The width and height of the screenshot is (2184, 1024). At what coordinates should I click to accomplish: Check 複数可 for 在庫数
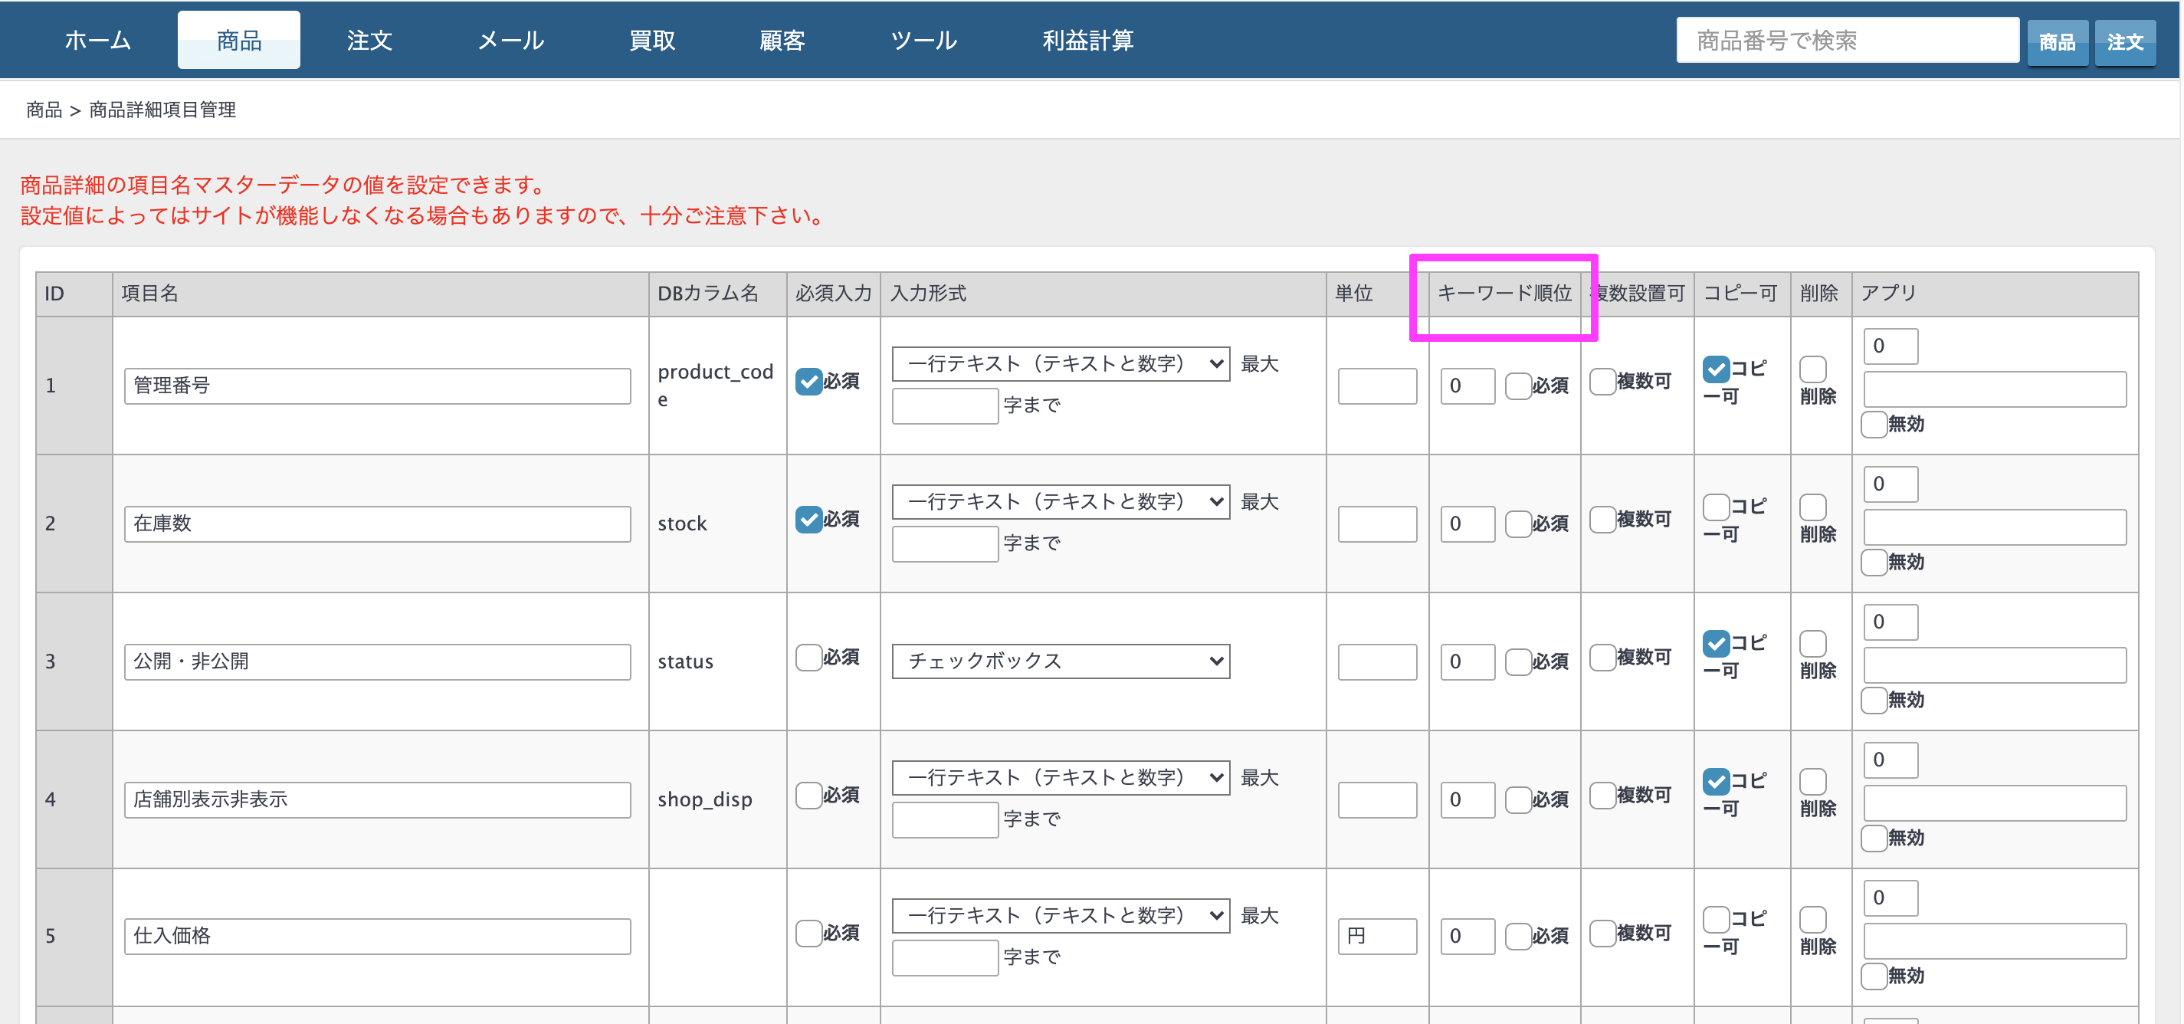(1602, 519)
